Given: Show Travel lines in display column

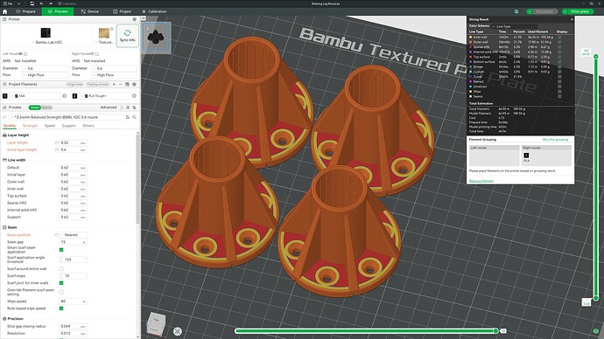Looking at the screenshot, I should click(559, 77).
